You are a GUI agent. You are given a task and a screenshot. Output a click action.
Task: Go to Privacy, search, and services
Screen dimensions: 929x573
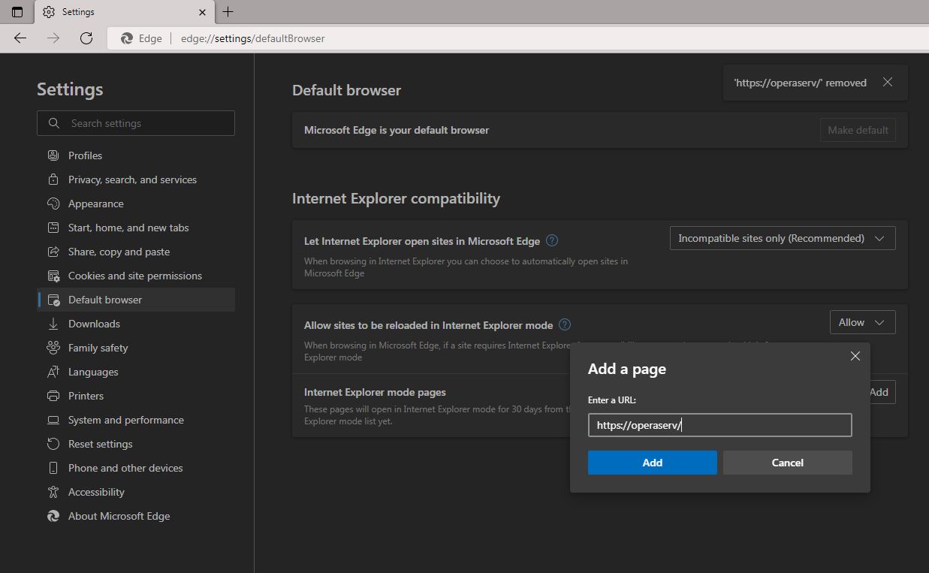click(x=136, y=179)
